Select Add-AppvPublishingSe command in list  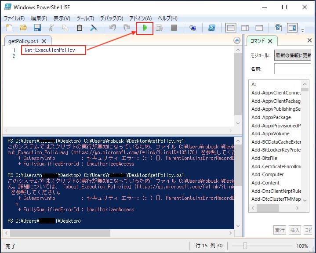coord(276,109)
